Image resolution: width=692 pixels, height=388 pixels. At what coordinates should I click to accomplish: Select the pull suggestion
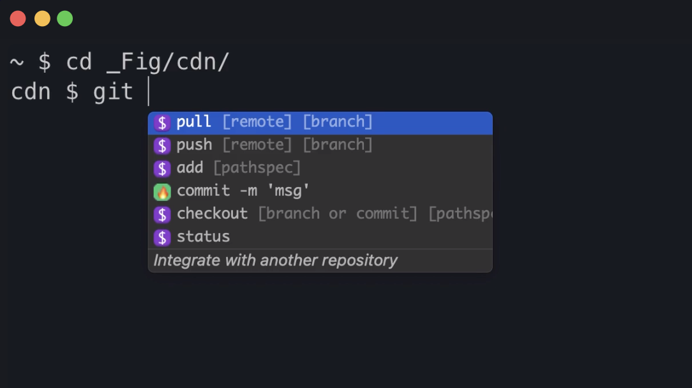click(x=194, y=123)
